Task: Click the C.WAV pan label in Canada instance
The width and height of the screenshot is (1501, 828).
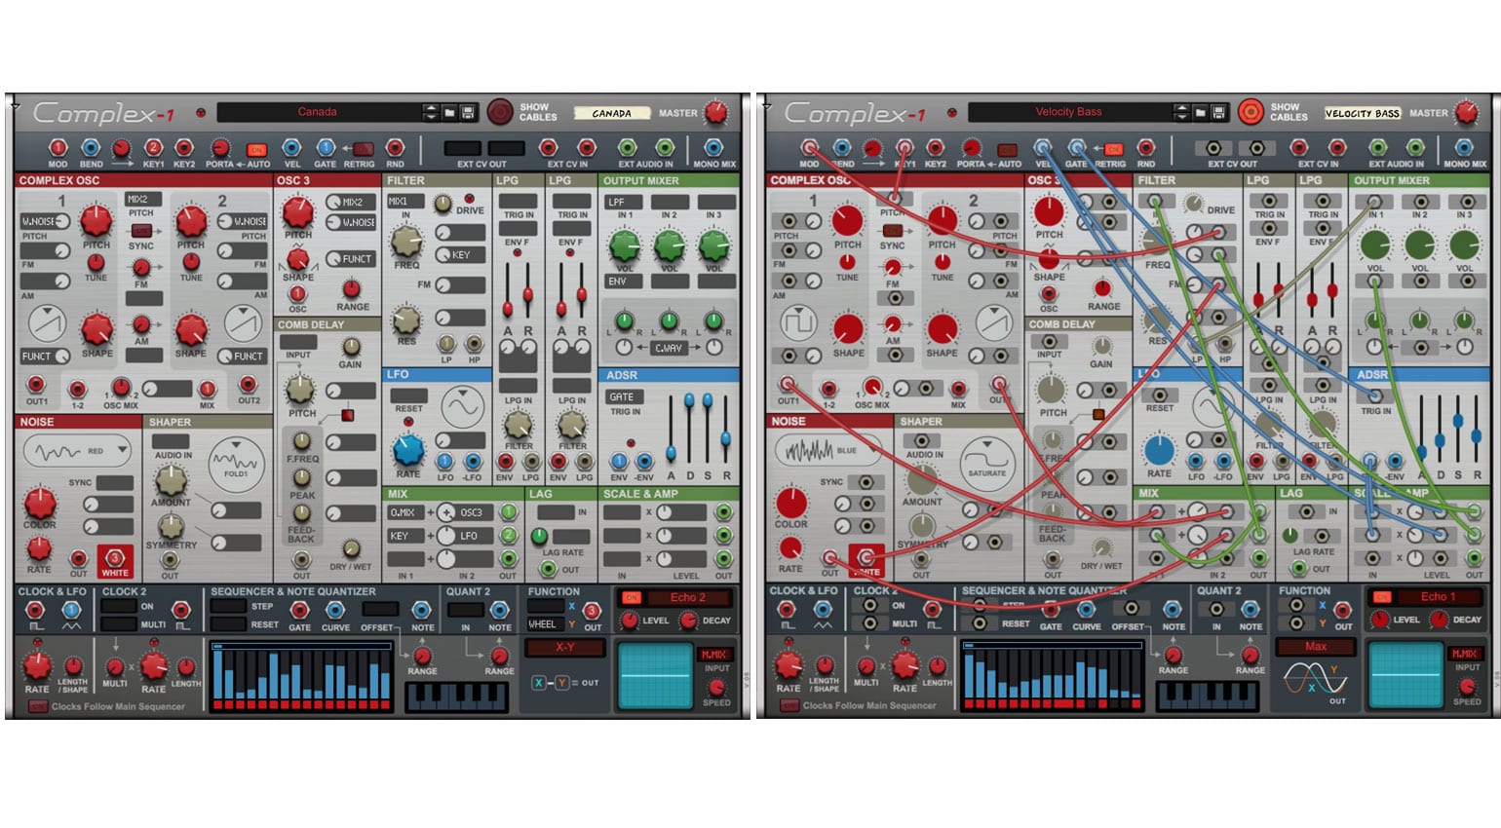Action: (669, 348)
